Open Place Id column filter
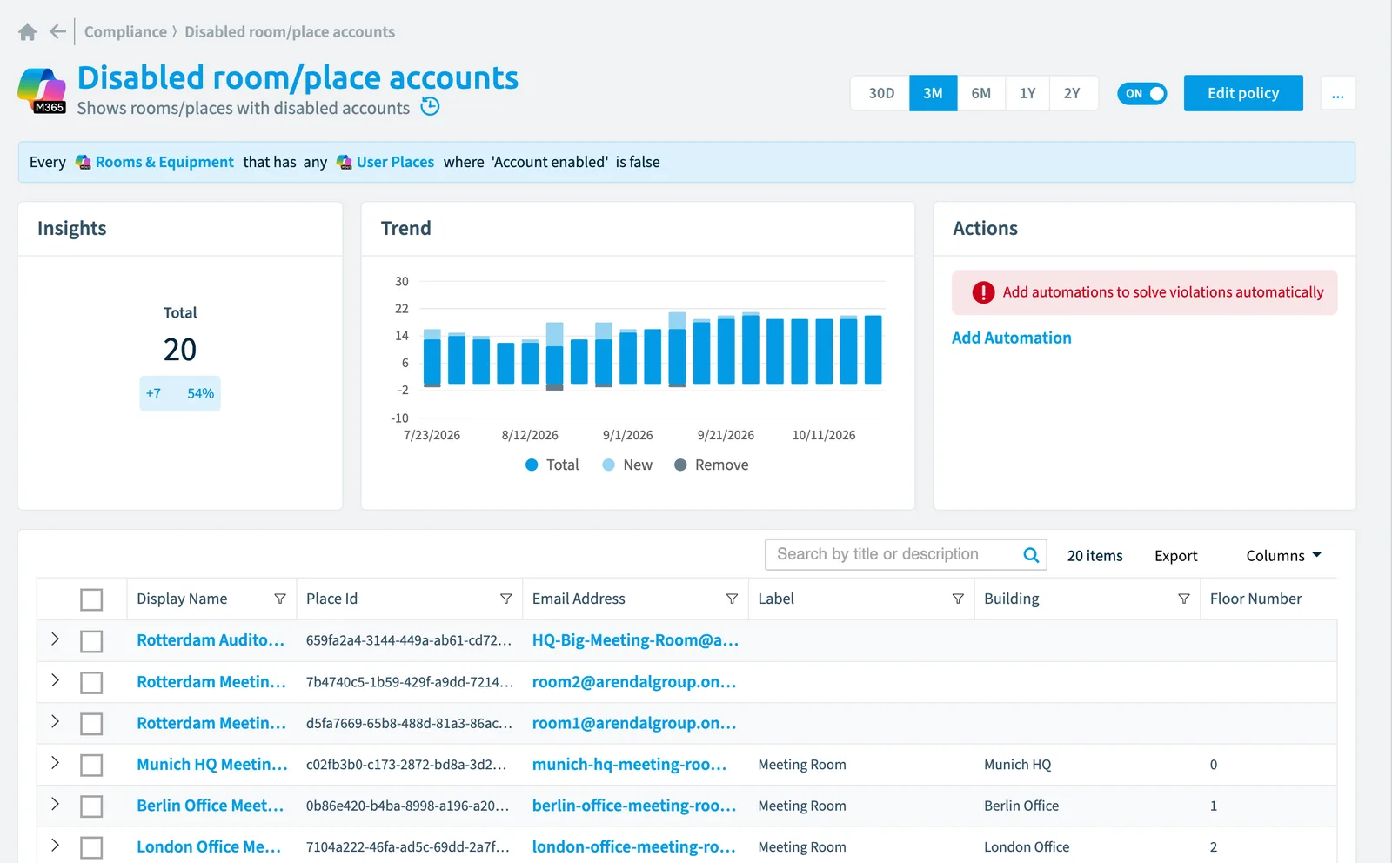Viewport: 1392px width, 863px height. 505,599
